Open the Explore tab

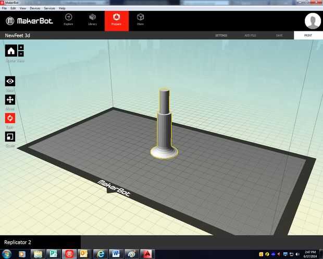tap(68, 20)
